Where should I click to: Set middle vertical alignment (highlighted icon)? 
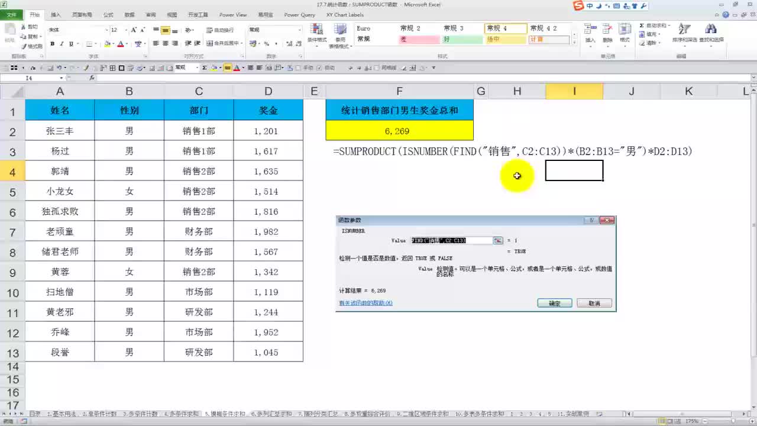pyautogui.click(x=166, y=30)
